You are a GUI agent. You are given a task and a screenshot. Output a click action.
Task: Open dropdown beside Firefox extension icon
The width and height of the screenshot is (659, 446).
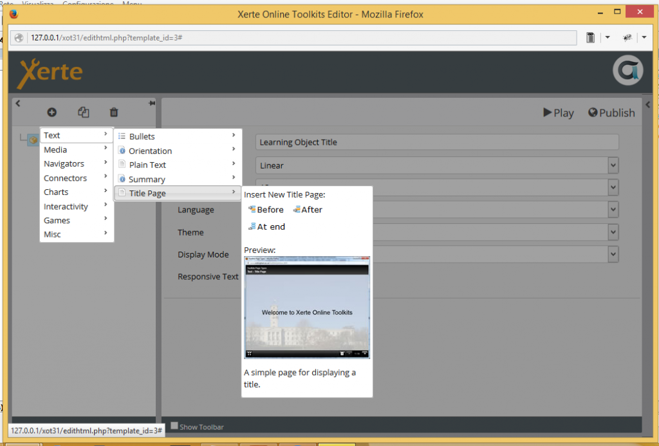click(644, 37)
